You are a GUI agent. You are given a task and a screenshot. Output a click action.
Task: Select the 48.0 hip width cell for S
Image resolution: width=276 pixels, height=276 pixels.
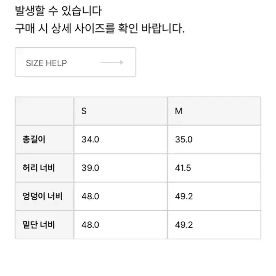pyautogui.click(x=121, y=196)
